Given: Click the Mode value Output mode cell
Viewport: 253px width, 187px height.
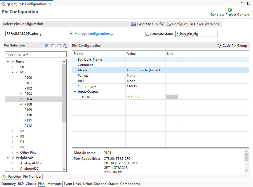Looking at the screenshot, I should tap(146, 70).
